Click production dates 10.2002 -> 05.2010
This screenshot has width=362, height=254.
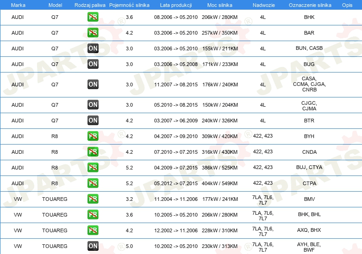(x=176, y=246)
